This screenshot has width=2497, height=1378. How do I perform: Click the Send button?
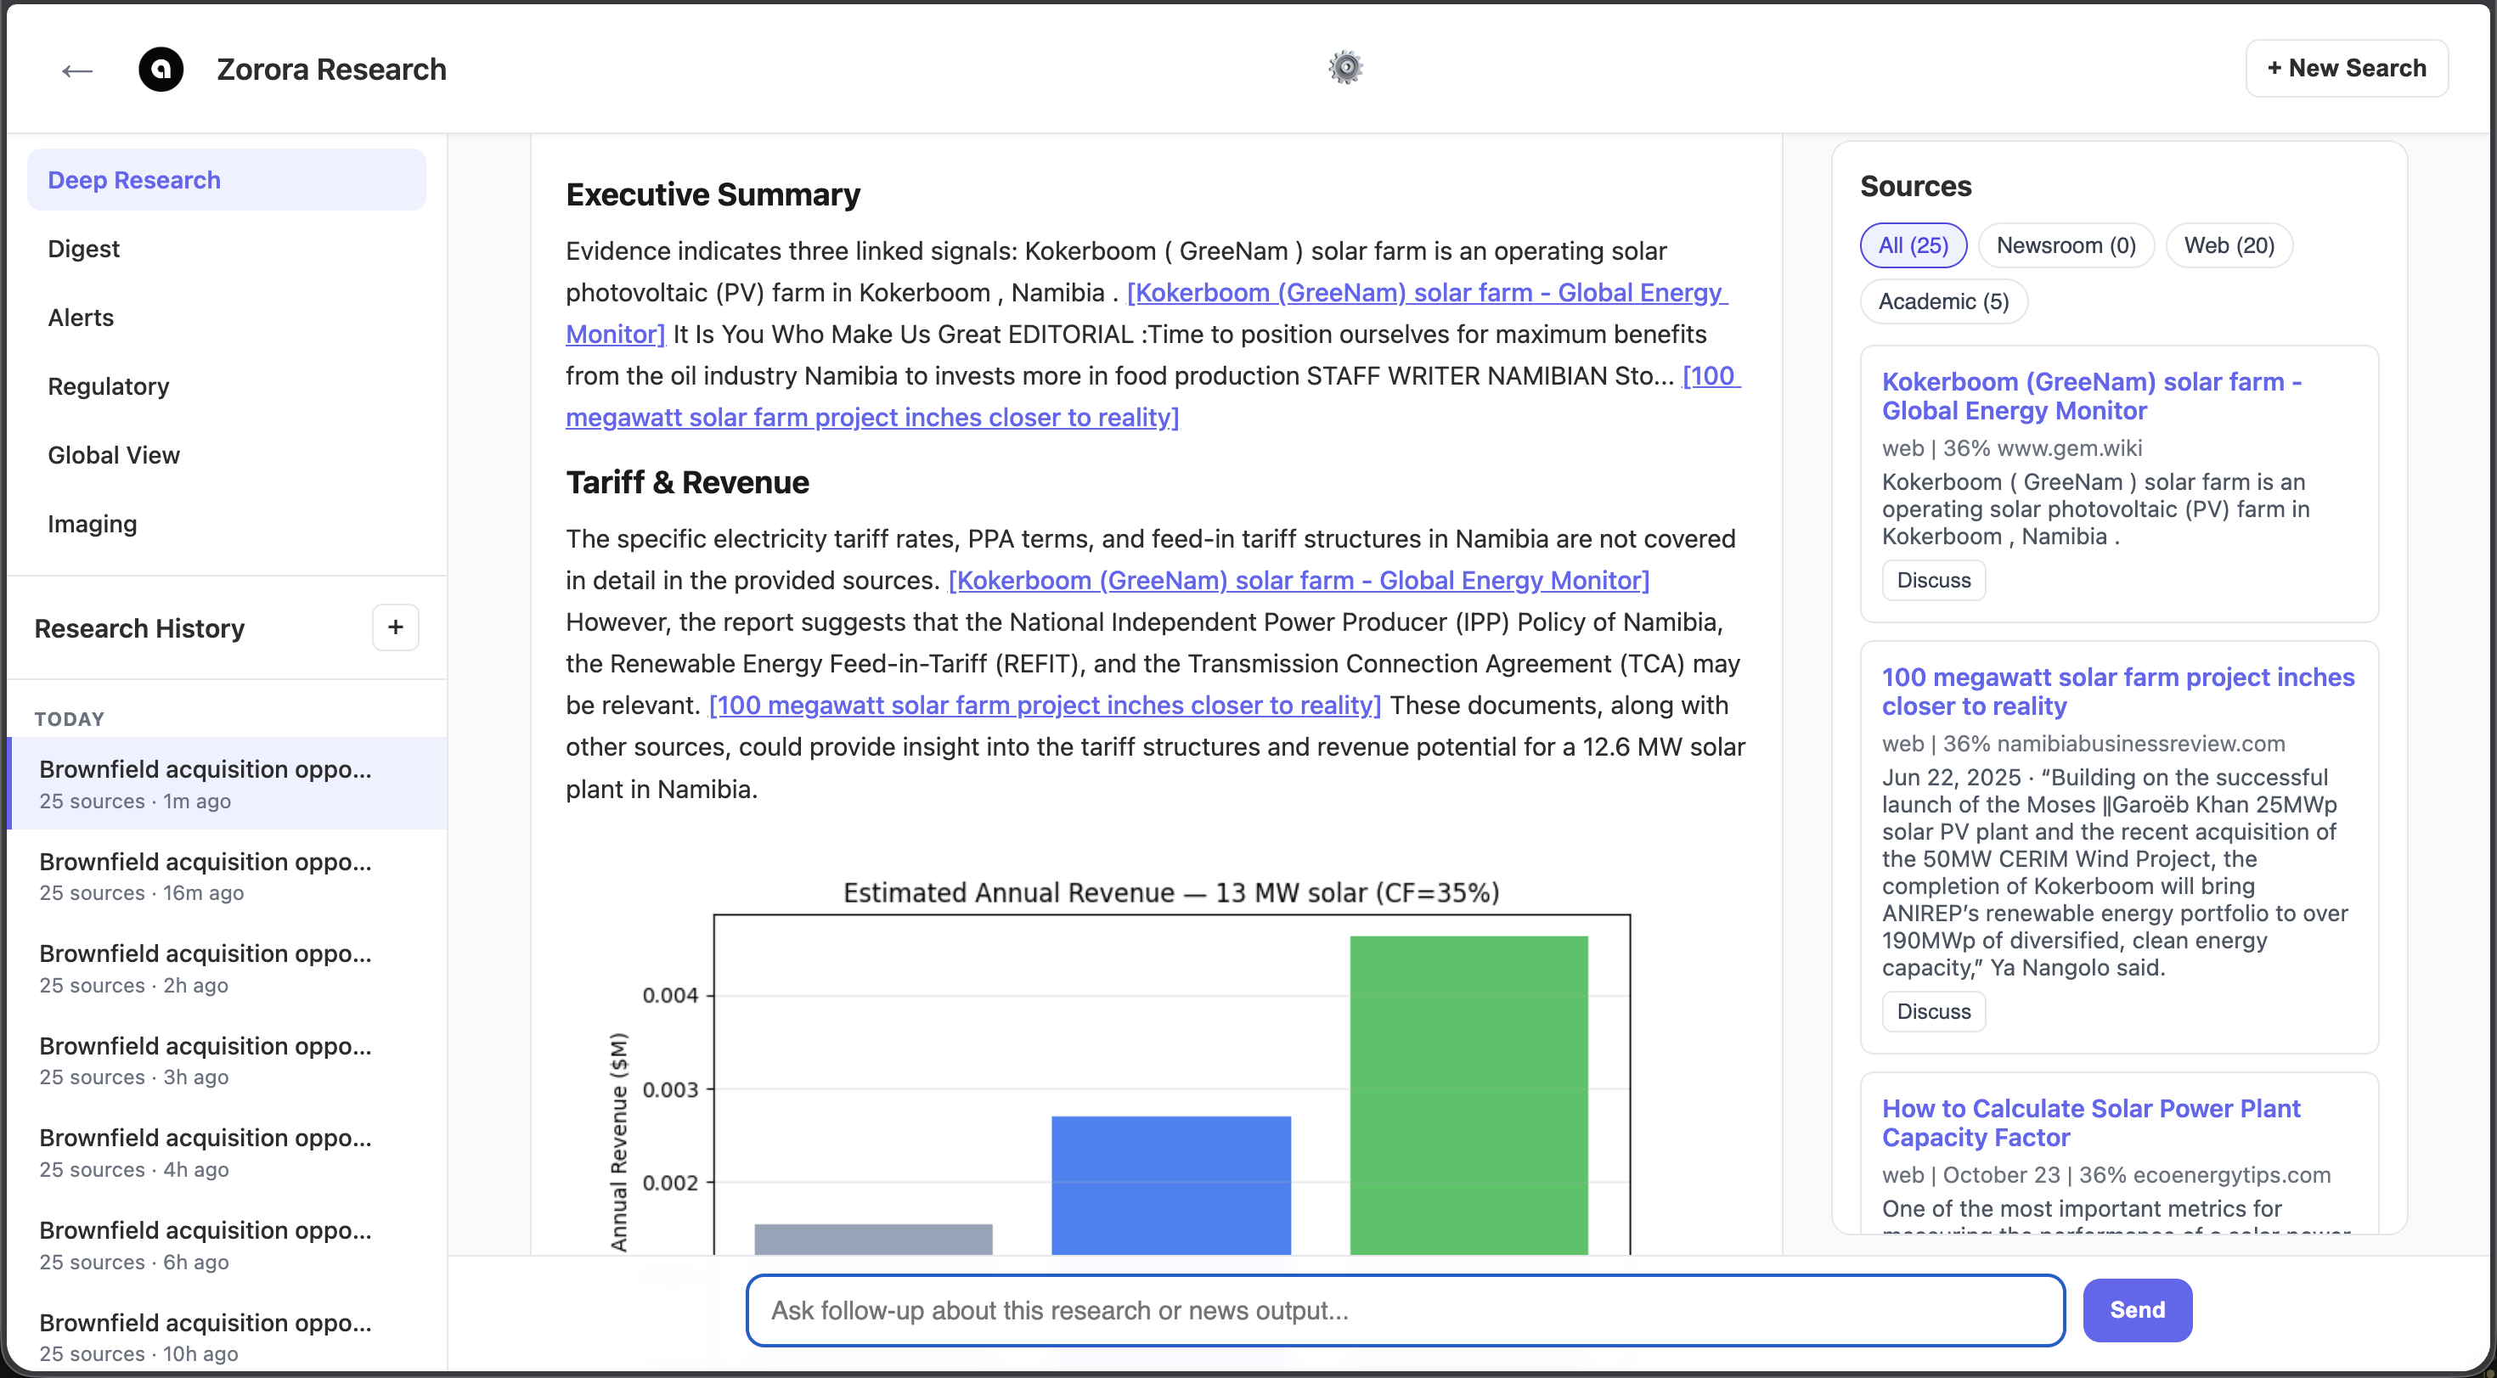2136,1309
